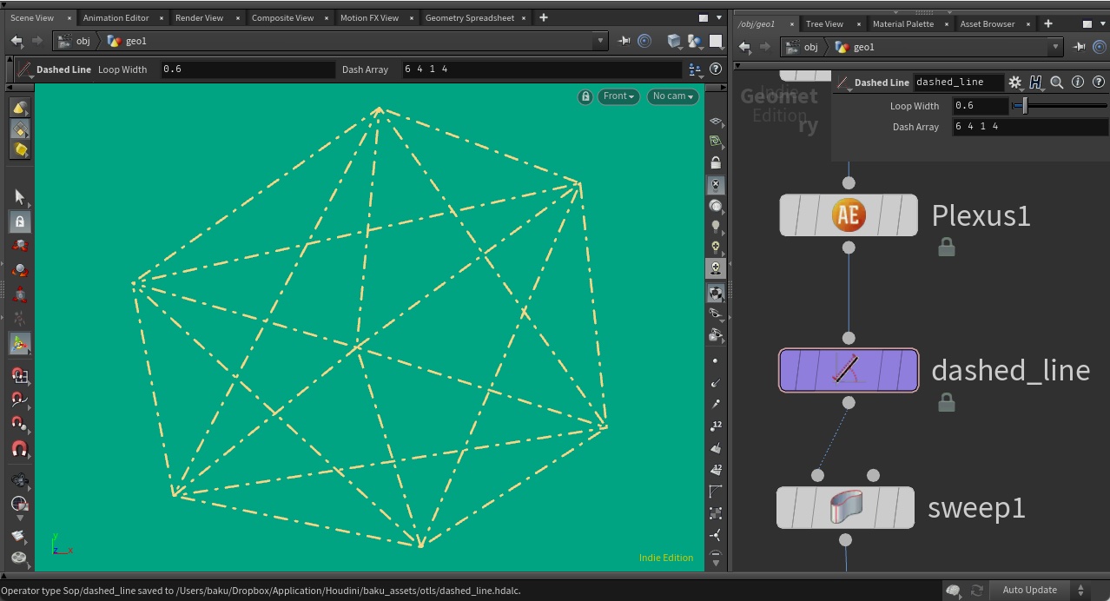
Task: Select the arrow Select tool in viewport toolbar
Action: (20, 198)
